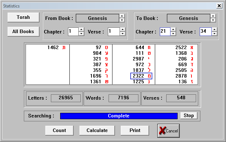Decrease From Book selection with down arrow
Viewport: 226px width, 142px height.
point(122,20)
